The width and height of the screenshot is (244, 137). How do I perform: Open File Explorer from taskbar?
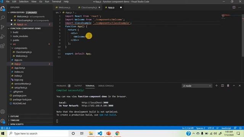click(91, 134)
